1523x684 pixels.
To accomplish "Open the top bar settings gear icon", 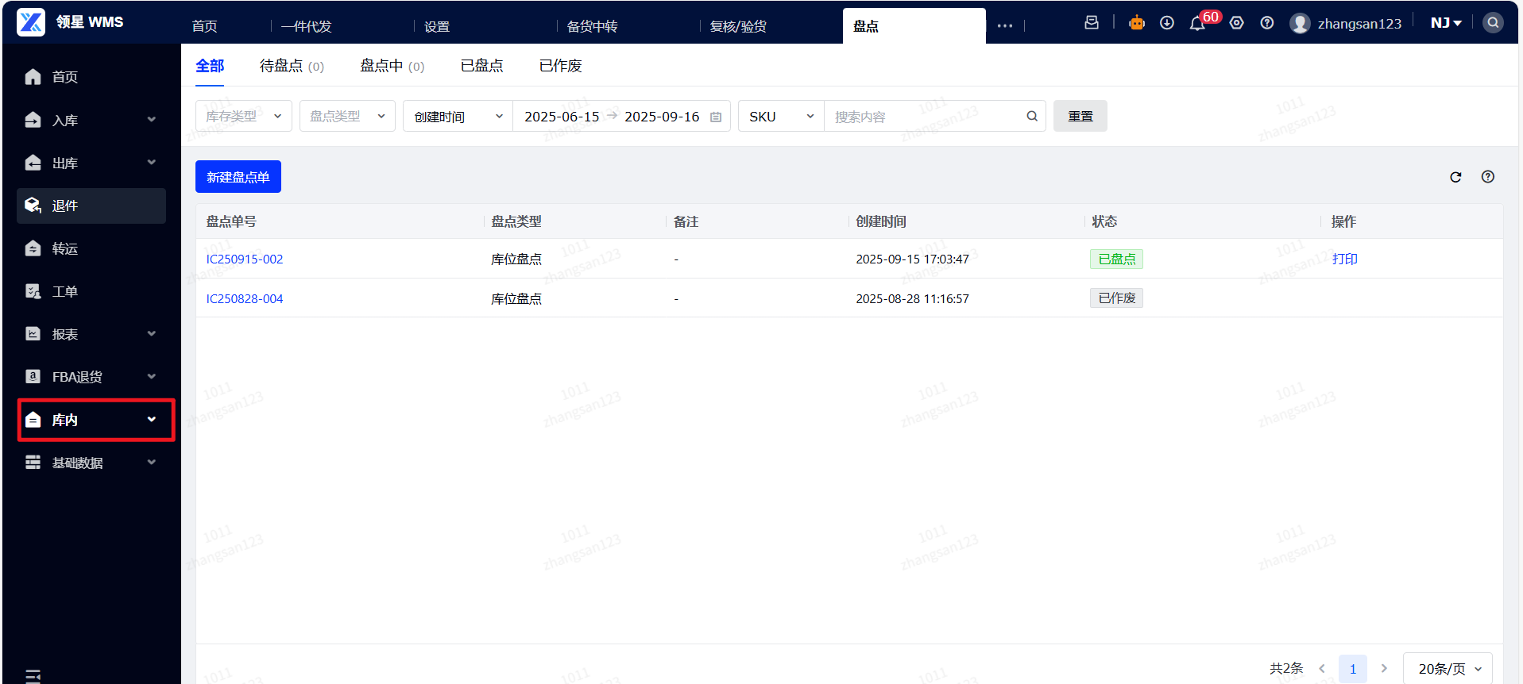I will (1237, 23).
